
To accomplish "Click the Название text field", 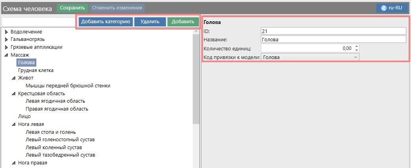I will 333,39.
